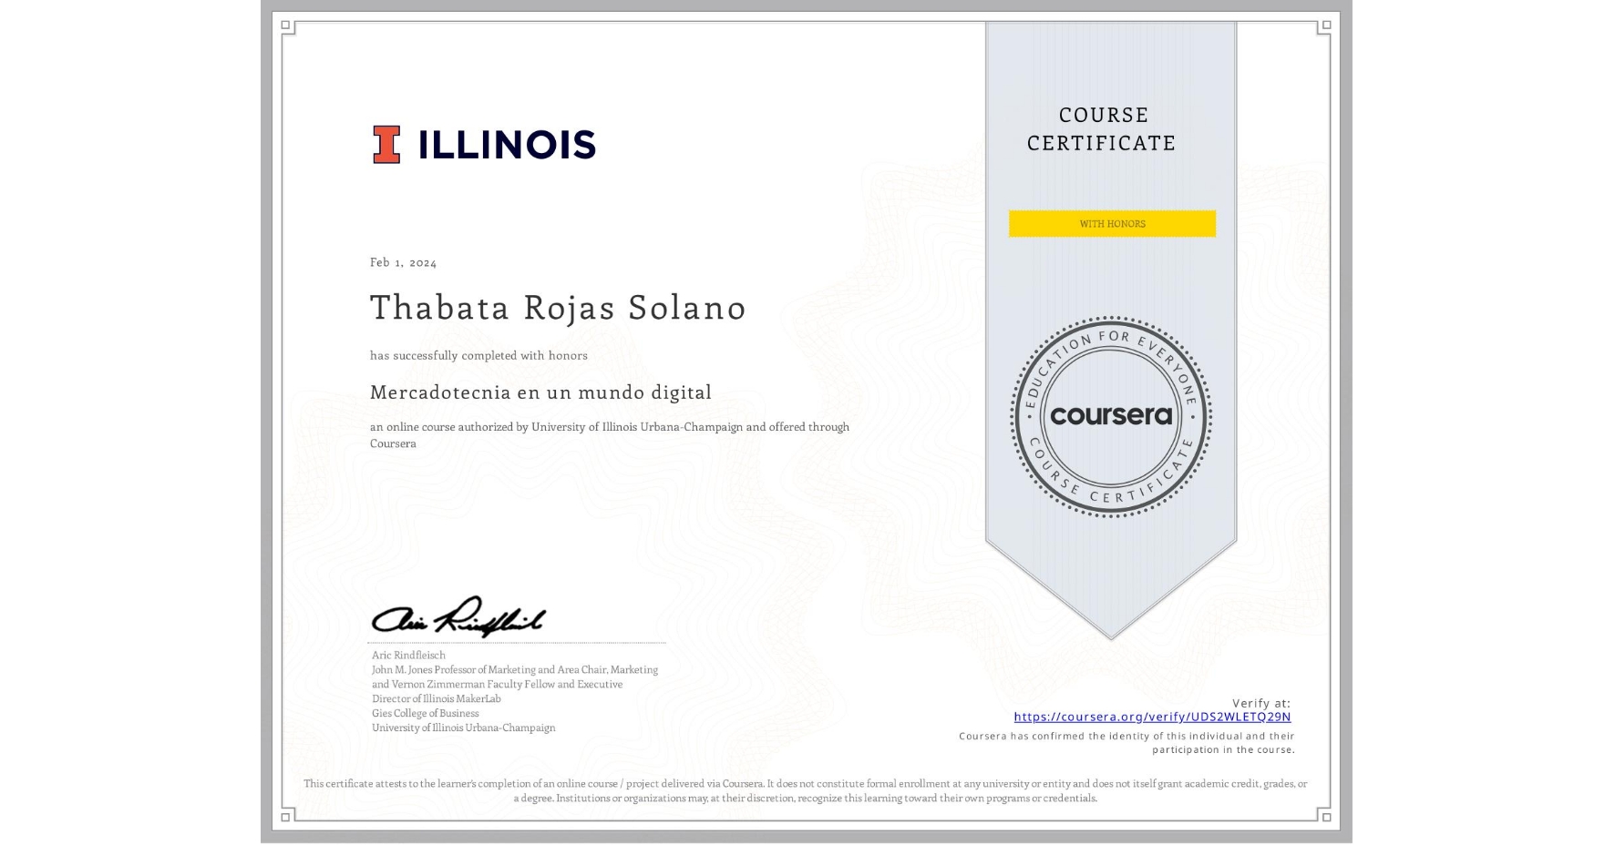Select 'Gies College of Business' text
The height and width of the screenshot is (845, 1615).
pyautogui.click(x=425, y=713)
